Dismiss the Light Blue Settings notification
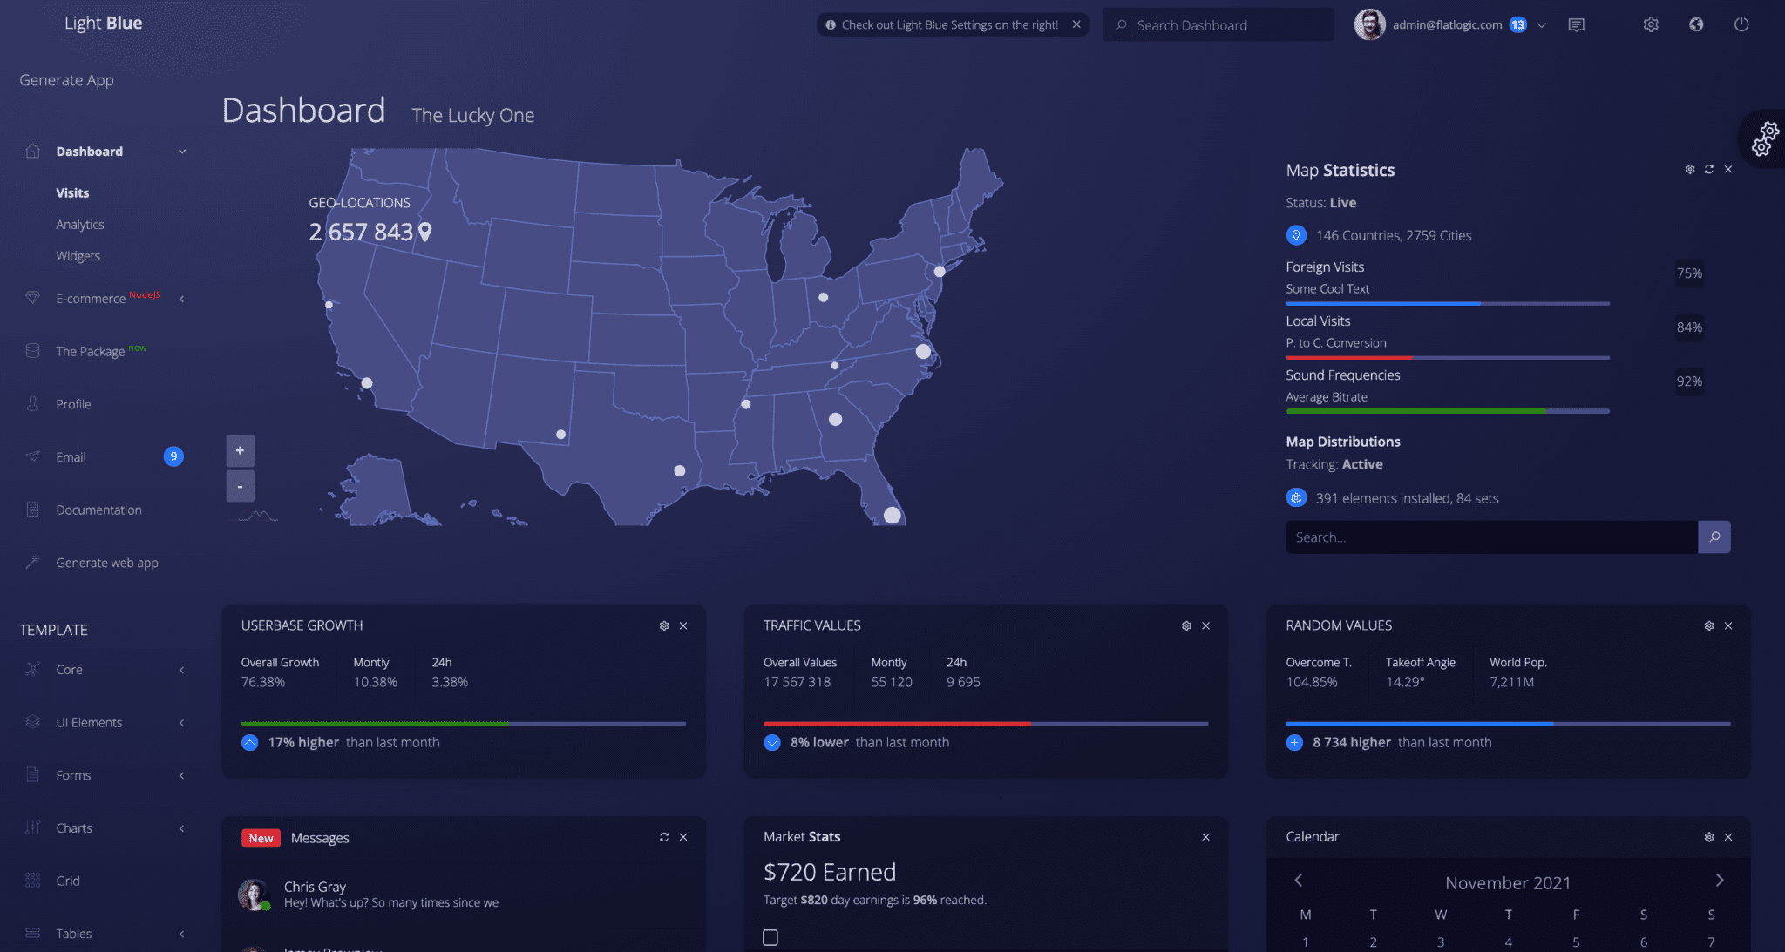This screenshot has width=1785, height=952. coord(1076,24)
